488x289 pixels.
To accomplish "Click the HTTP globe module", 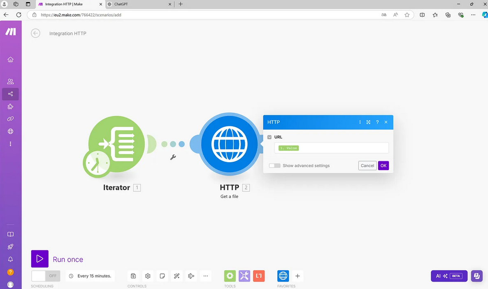I will click(229, 144).
